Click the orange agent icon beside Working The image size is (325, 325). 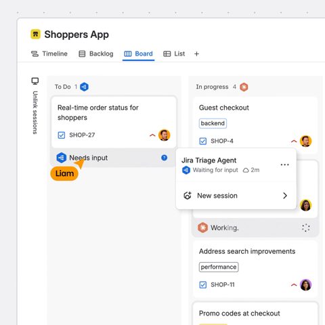pos(202,227)
